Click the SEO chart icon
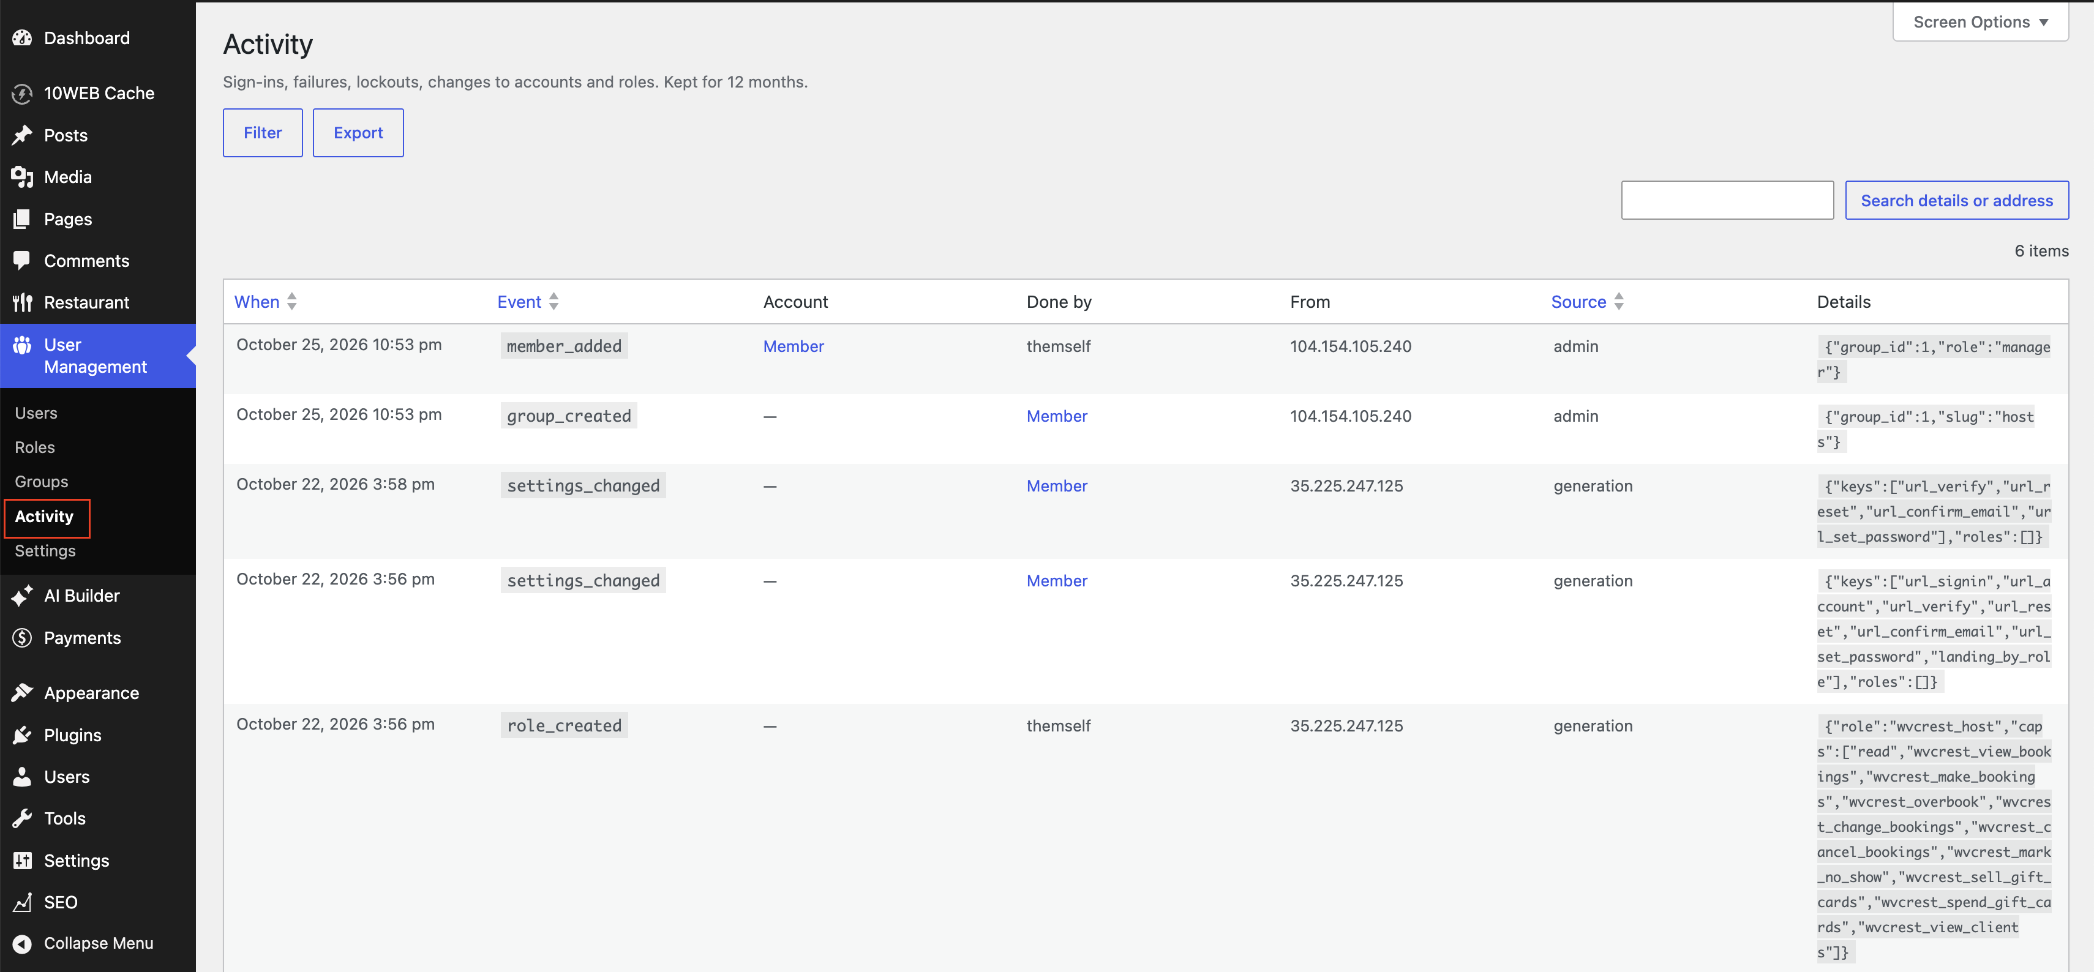The width and height of the screenshot is (2094, 972). point(22,902)
